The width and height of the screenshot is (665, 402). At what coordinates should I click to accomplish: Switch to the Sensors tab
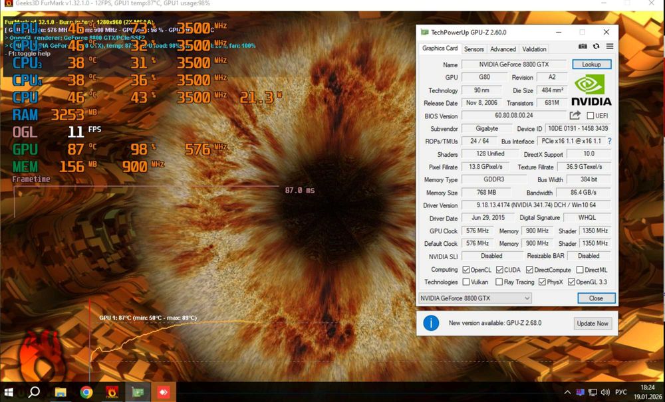tap(473, 49)
